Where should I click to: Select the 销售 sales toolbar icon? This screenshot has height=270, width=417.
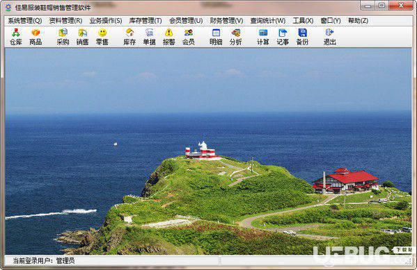click(x=82, y=37)
